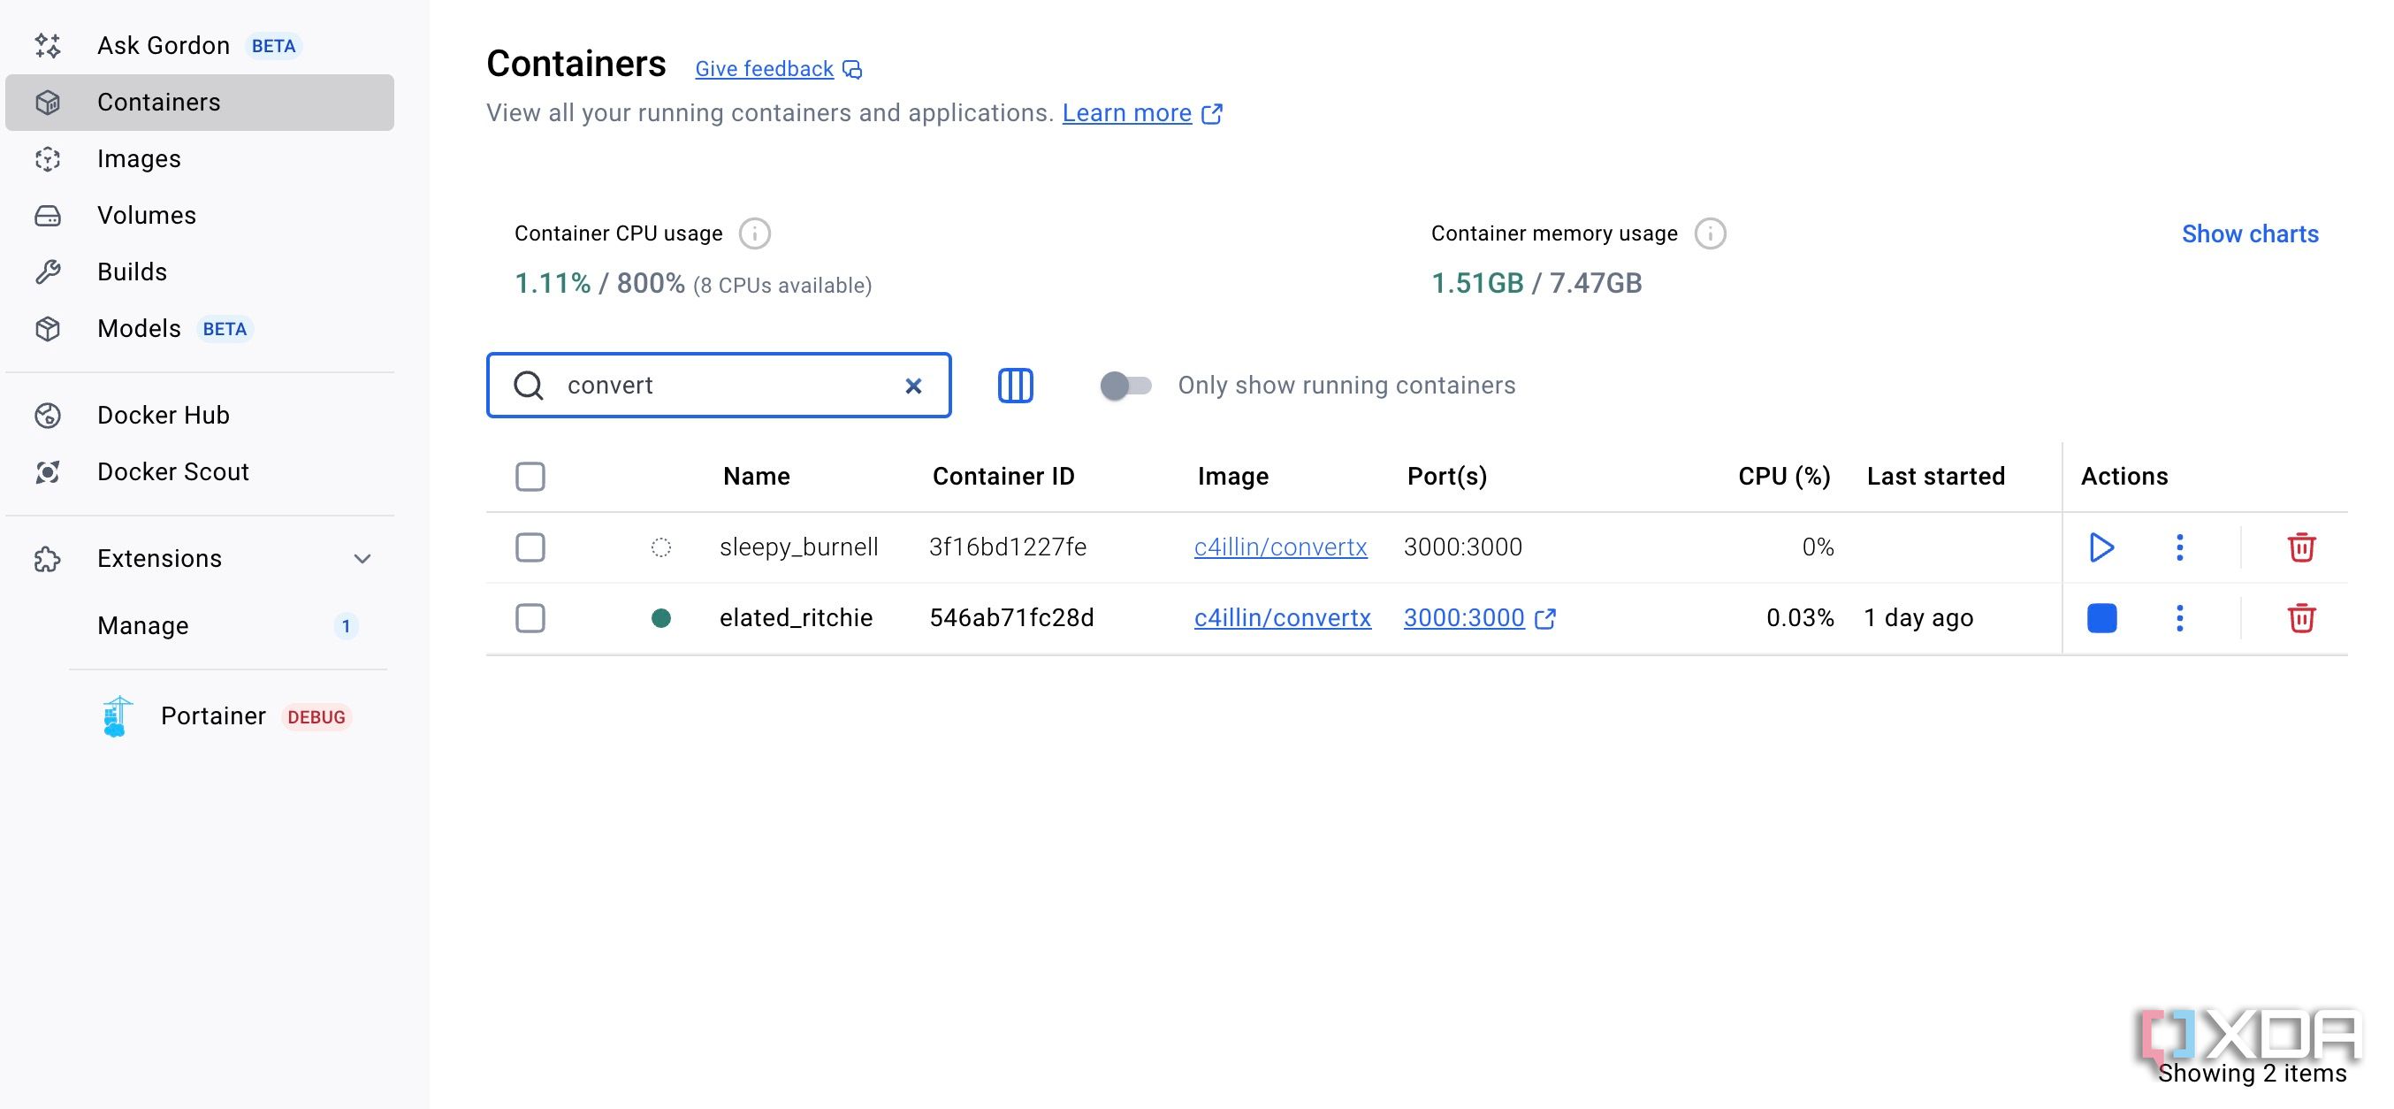Click the CPU (%) column header
Image resolution: width=2394 pixels, height=1109 pixels.
point(1784,477)
